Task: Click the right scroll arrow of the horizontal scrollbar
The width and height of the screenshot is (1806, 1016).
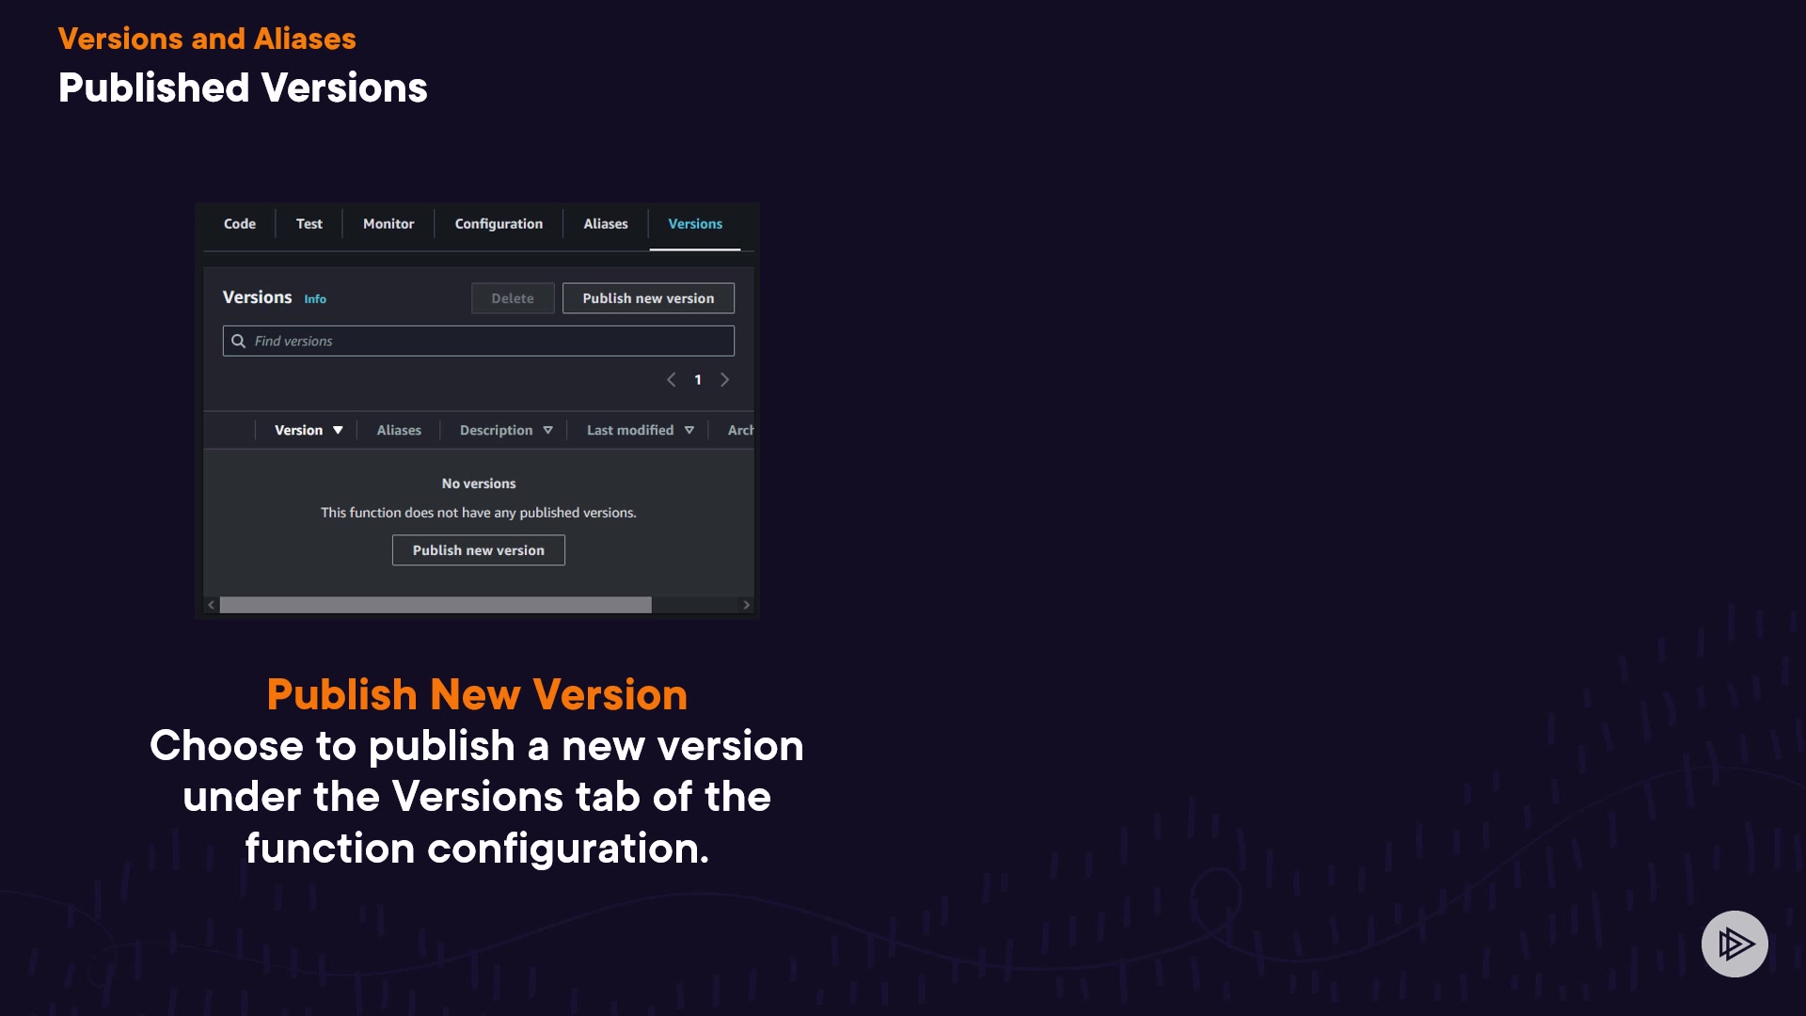Action: [x=746, y=605]
